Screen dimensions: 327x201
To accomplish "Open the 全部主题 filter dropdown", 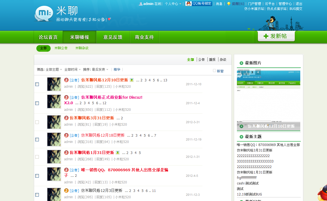I will [x=54, y=70].
